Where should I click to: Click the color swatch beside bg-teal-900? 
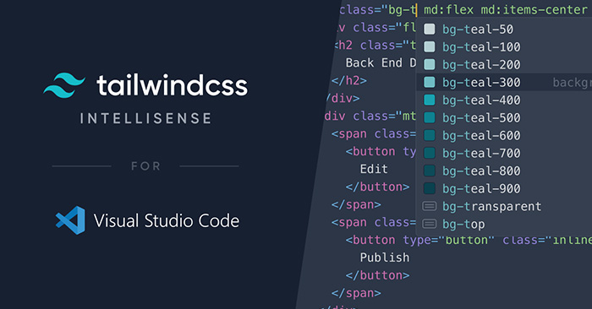(x=430, y=188)
